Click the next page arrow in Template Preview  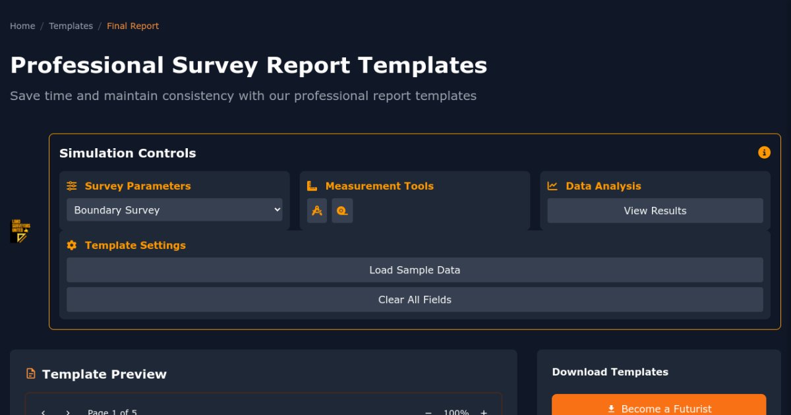(67, 412)
